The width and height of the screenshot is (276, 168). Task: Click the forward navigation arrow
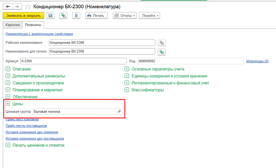tap(17, 7)
